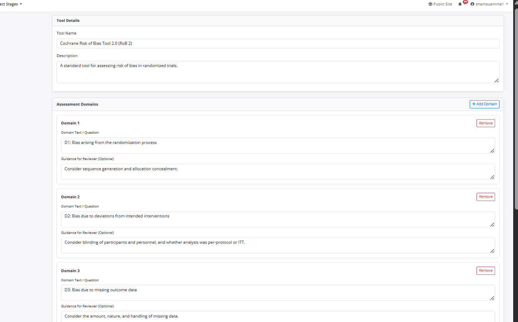Click the Add Domain button
This screenshot has width=518, height=322.
484,104
